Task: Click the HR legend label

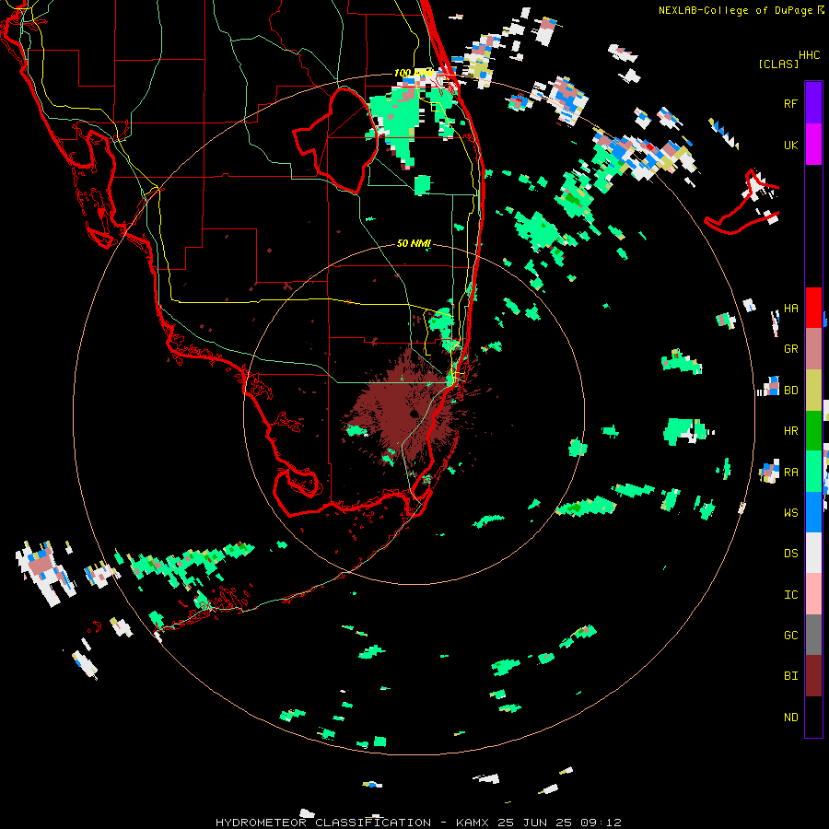Action: (790, 431)
